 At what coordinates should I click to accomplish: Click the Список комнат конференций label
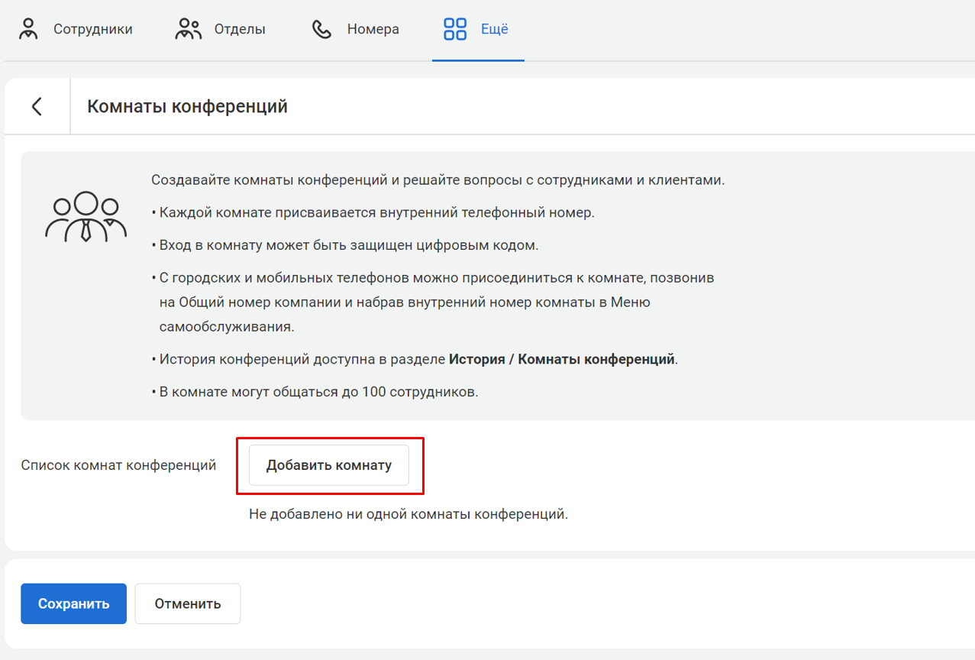(x=118, y=465)
